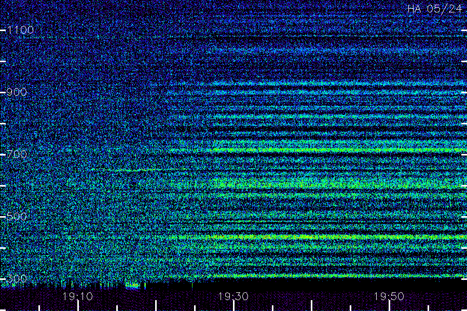Click the 19:30 time axis label
Image resolution: width=467 pixels, height=311 pixels.
[x=233, y=296]
